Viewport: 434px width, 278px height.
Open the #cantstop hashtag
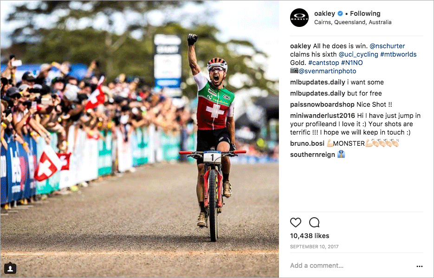pos(324,63)
